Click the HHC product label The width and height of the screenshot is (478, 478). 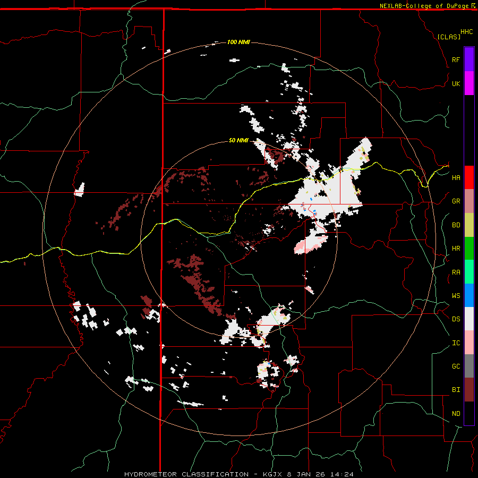coord(466,32)
